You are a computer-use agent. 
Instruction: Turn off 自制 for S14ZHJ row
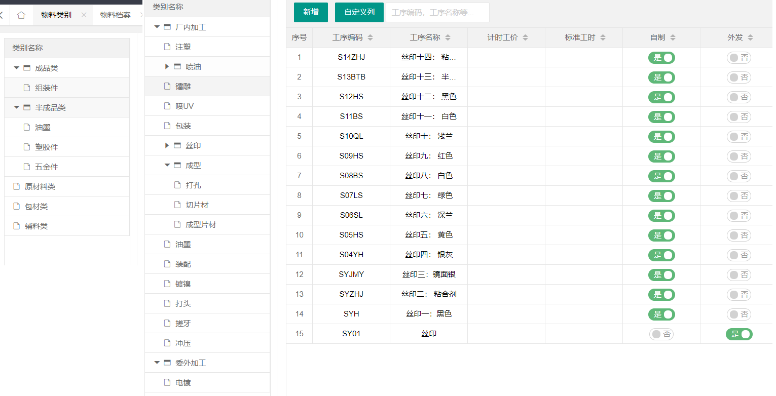point(661,58)
